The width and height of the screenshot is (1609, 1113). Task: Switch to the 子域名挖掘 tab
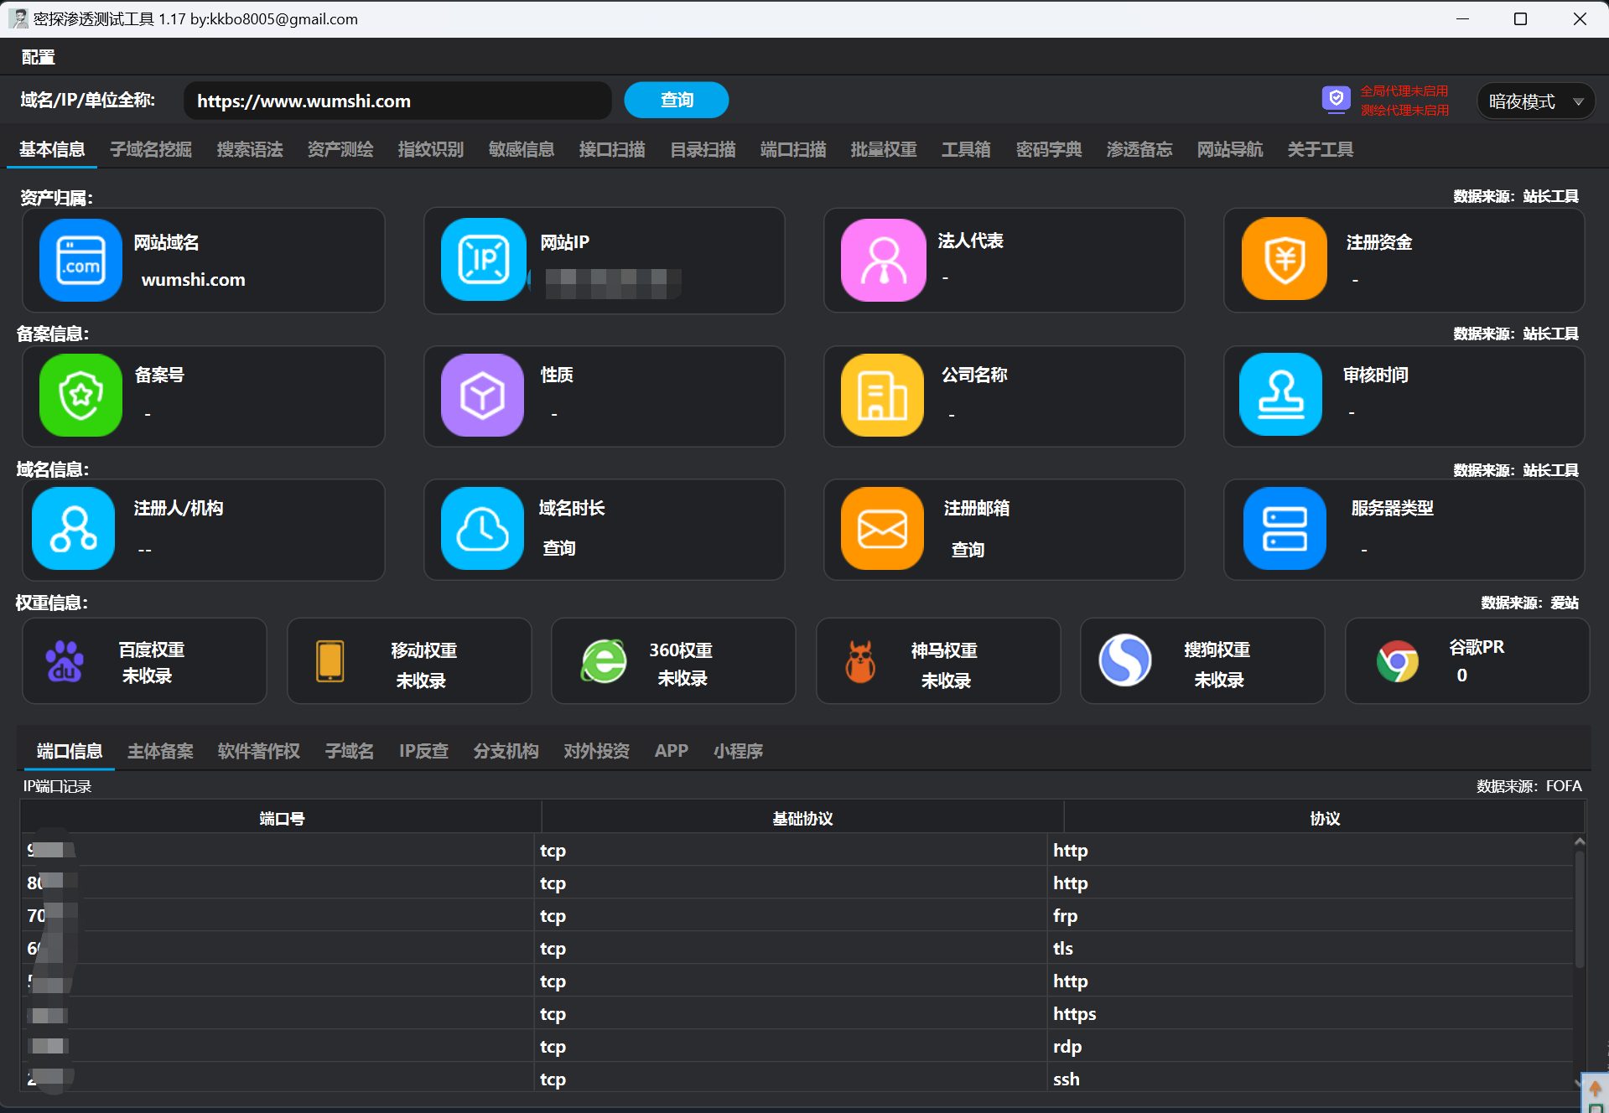tap(151, 149)
